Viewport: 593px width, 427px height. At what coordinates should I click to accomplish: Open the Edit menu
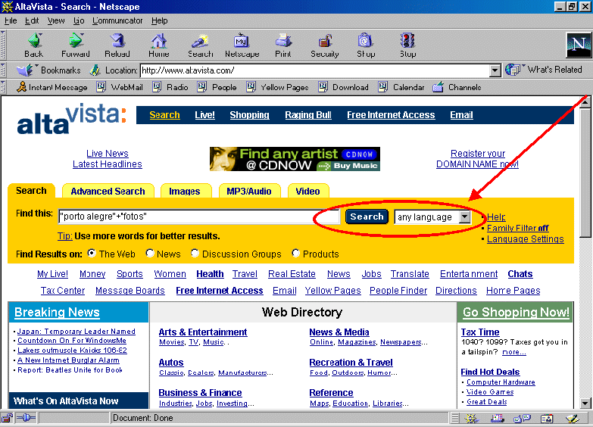pos(32,20)
